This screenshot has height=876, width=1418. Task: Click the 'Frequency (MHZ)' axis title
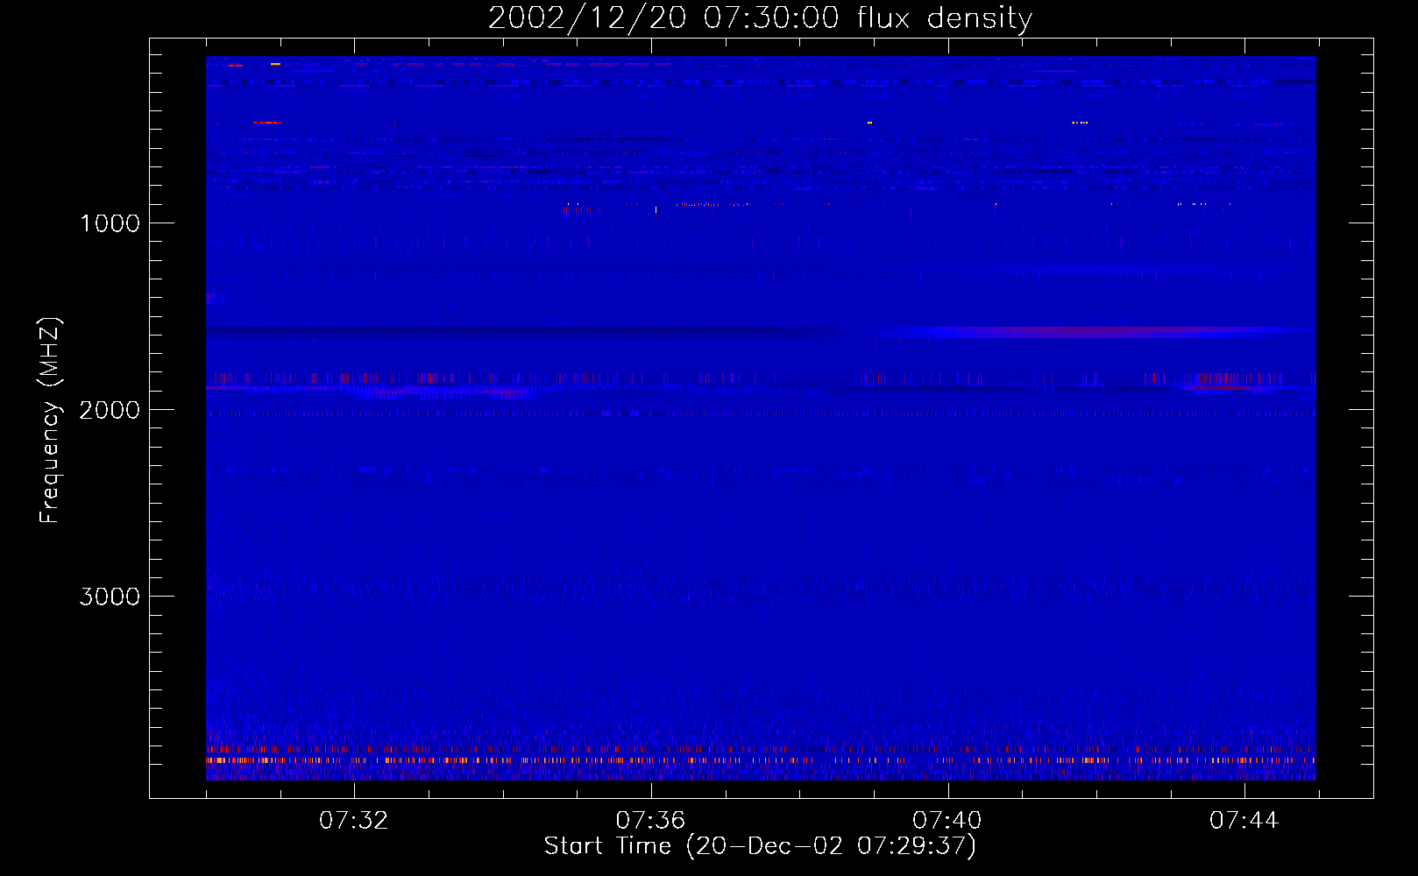point(50,420)
